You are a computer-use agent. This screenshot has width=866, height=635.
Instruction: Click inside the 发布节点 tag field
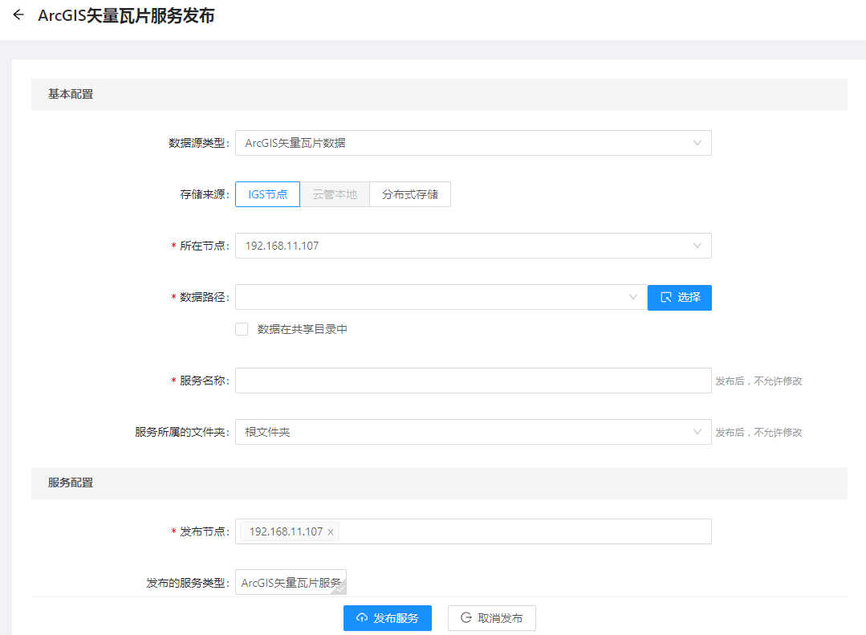pos(474,531)
